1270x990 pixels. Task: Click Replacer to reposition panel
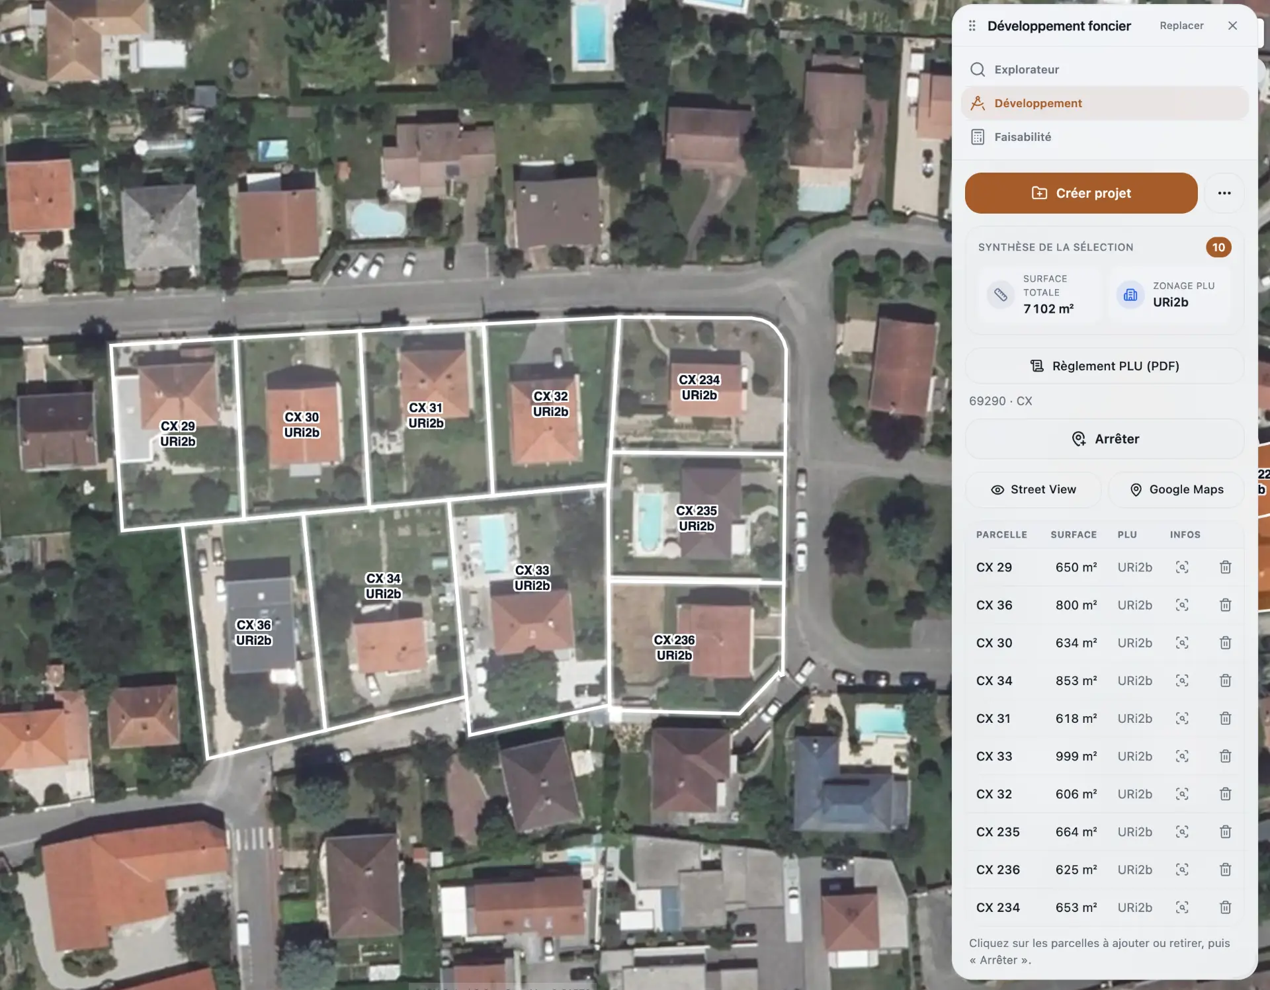(x=1181, y=26)
